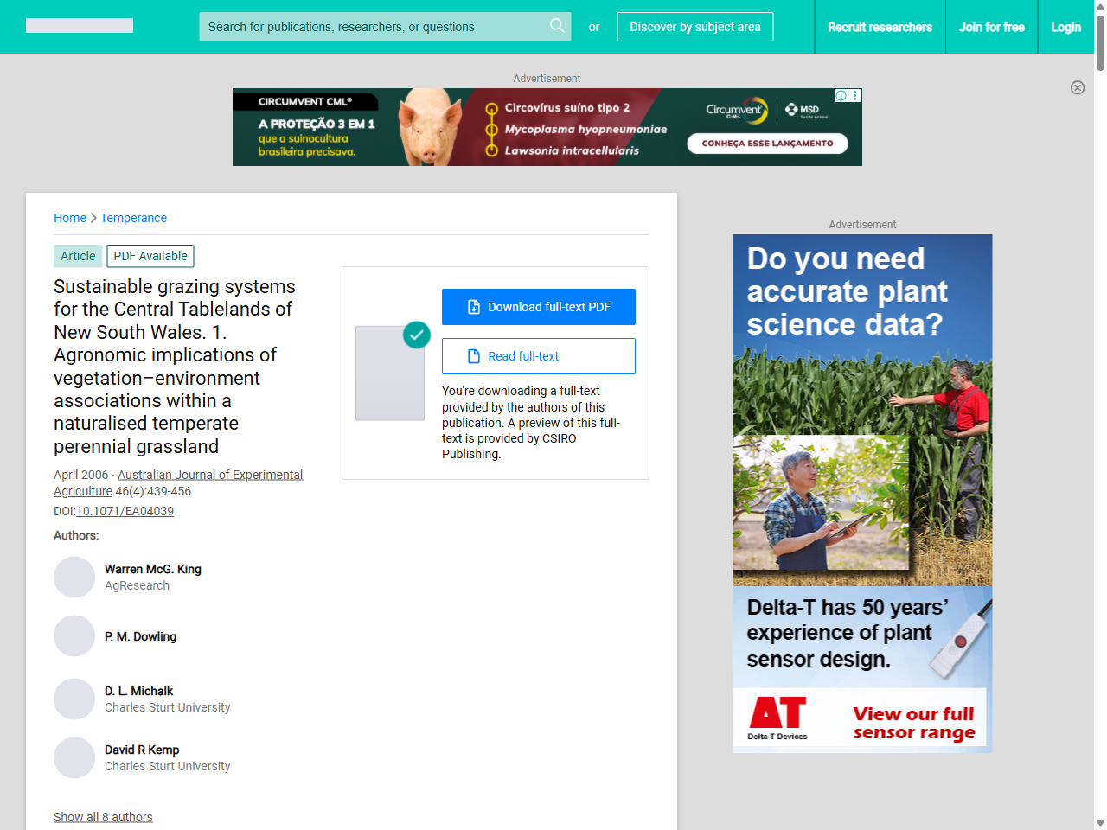Image resolution: width=1107 pixels, height=830 pixels.
Task: Open the PDF preview thumbnail
Action: click(390, 373)
